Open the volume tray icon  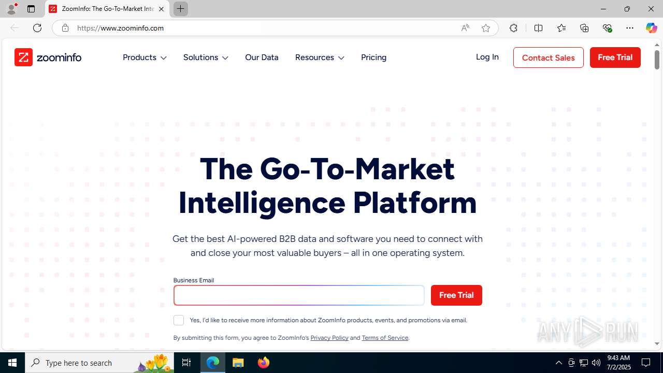pos(596,363)
